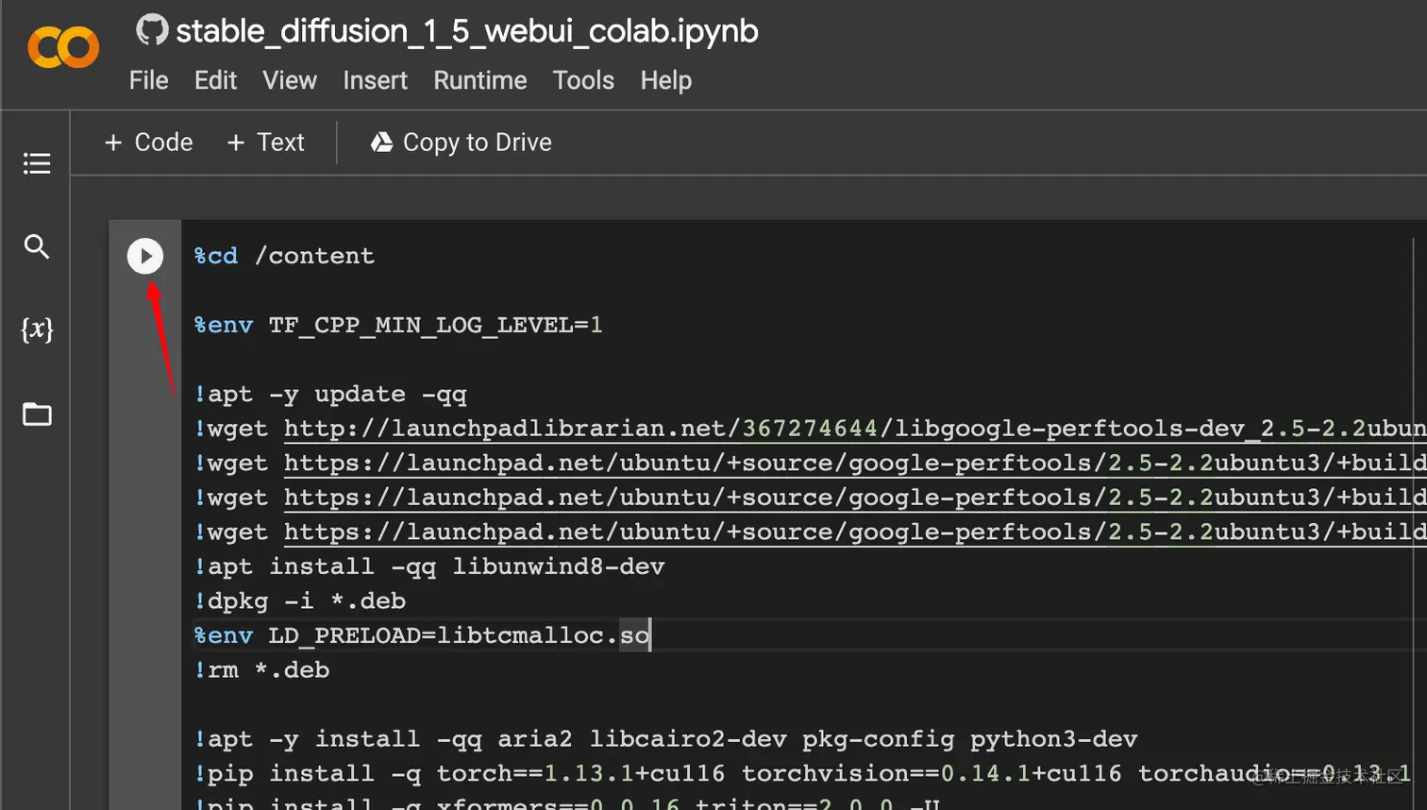The height and width of the screenshot is (810, 1427).
Task: Click Copy to Drive button
Action: click(462, 142)
